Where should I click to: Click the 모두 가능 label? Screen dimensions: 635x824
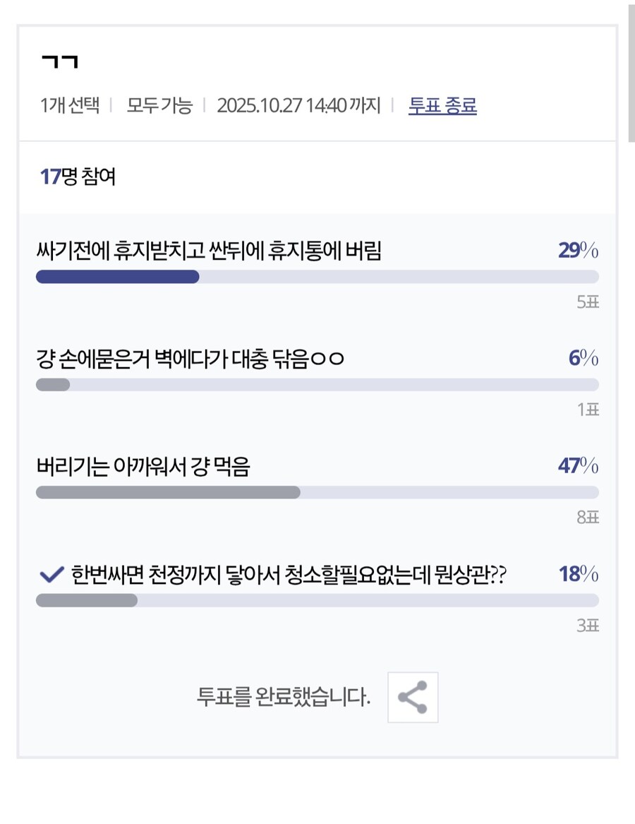pyautogui.click(x=159, y=106)
